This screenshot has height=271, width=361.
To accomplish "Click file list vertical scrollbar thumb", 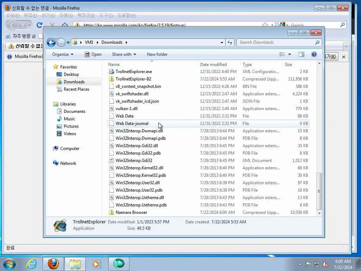I will click(x=319, y=191).
